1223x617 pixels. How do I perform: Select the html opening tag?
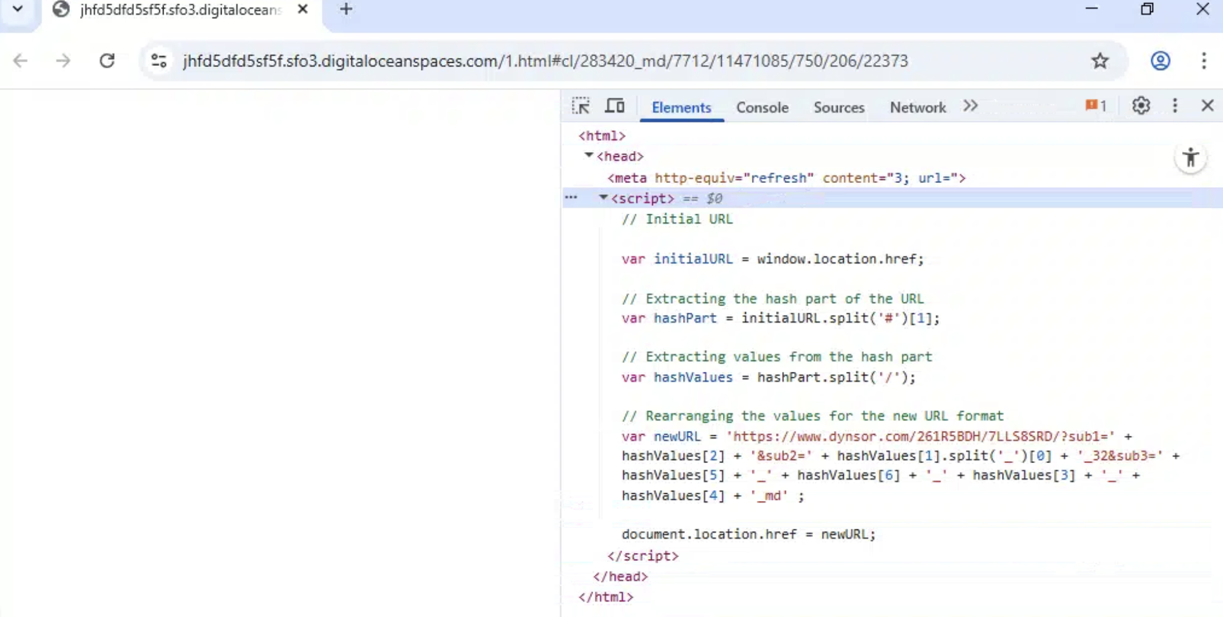point(602,136)
